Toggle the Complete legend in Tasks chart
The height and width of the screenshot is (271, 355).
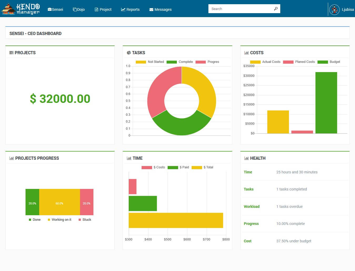point(180,62)
